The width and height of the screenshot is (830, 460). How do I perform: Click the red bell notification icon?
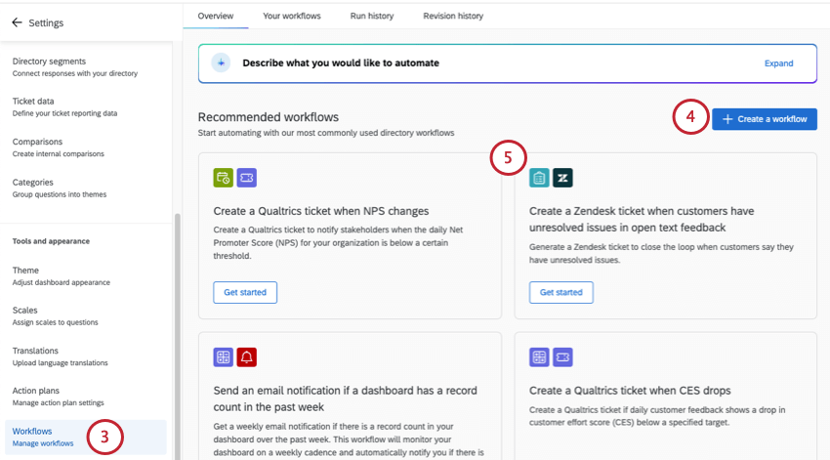247,357
